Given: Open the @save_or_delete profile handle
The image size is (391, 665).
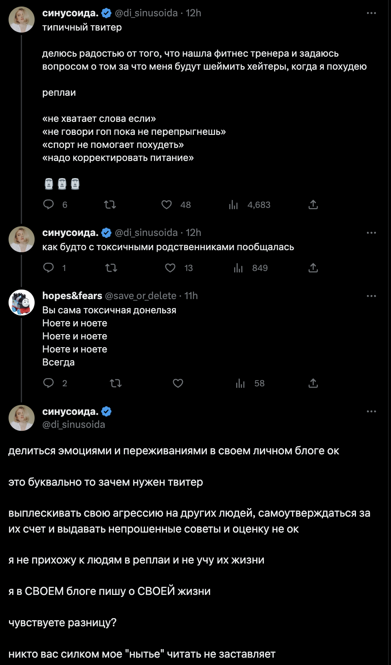Looking at the screenshot, I should tap(141, 296).
